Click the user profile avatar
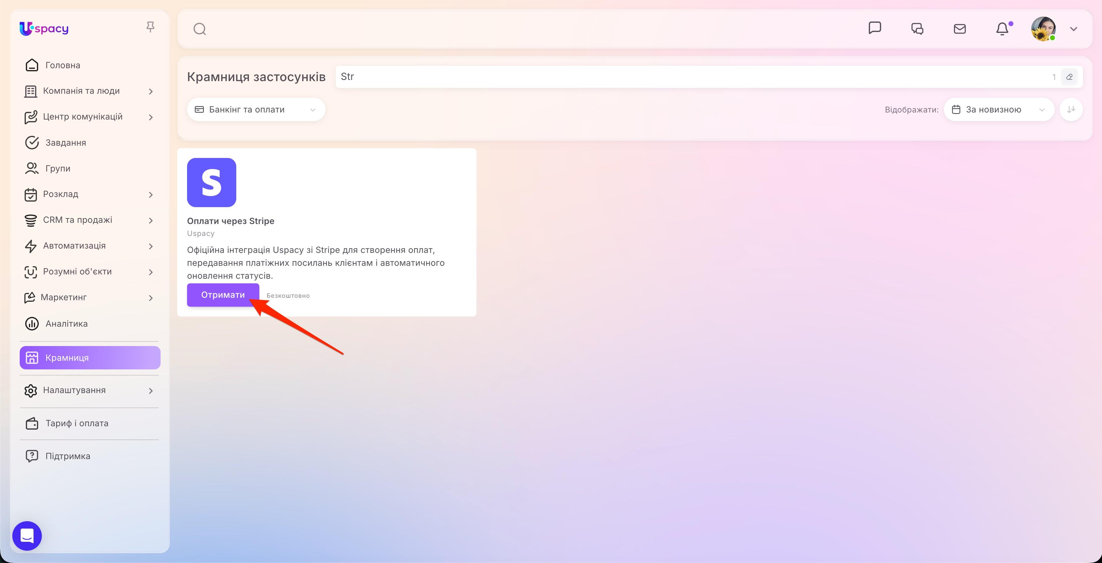Screen dimensions: 1102x563 [1043, 29]
